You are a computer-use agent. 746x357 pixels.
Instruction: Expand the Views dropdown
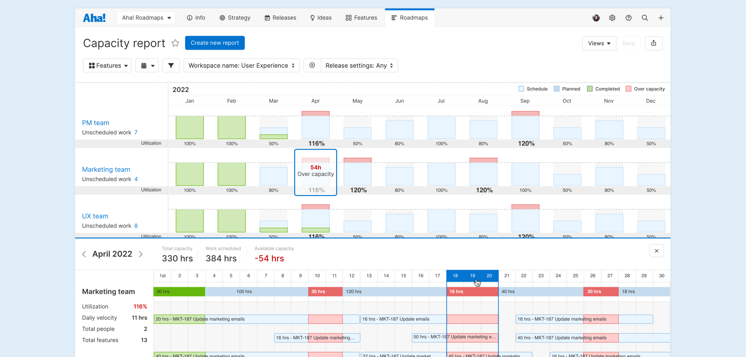tap(599, 43)
